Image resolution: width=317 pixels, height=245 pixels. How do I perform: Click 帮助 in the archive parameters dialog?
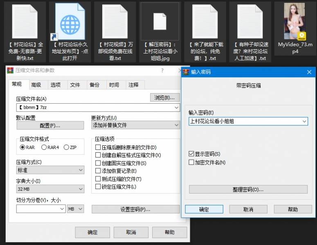[x=169, y=232]
